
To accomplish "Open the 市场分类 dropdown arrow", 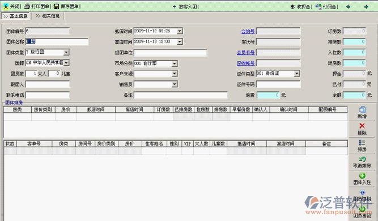I will (175, 63).
